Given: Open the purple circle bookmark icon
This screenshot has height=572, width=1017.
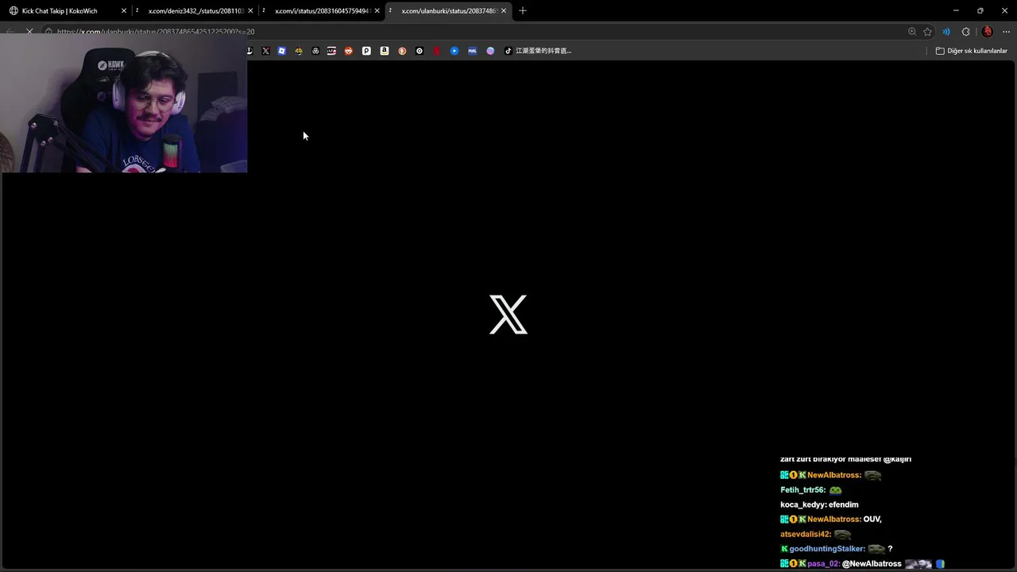Looking at the screenshot, I should pos(490,51).
